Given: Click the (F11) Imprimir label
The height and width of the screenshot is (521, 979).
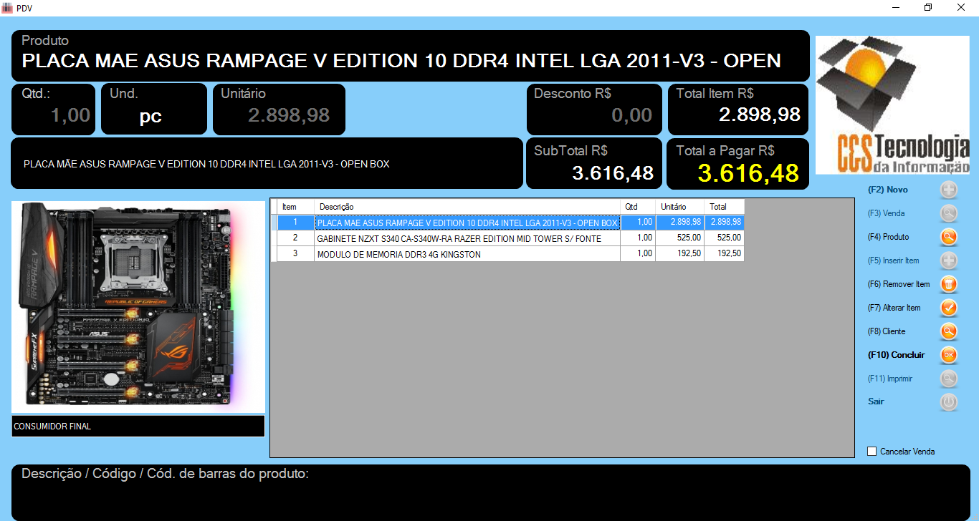Looking at the screenshot, I should [889, 379].
